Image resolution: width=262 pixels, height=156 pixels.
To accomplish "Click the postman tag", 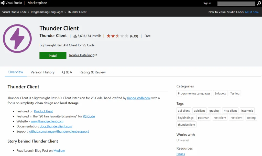I will coord(203,118).
